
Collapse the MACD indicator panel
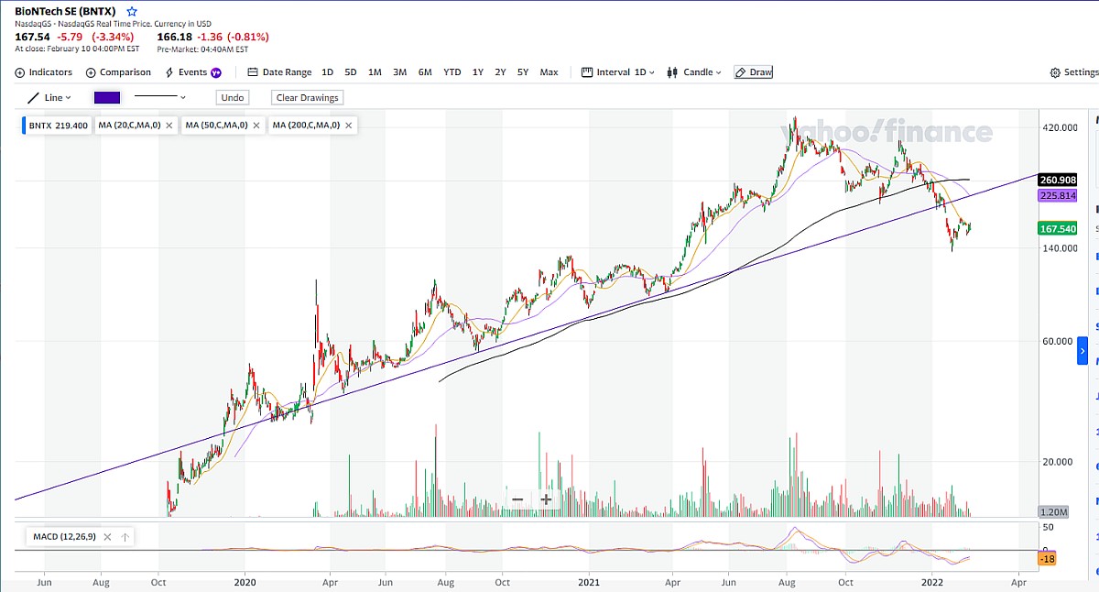[125, 537]
